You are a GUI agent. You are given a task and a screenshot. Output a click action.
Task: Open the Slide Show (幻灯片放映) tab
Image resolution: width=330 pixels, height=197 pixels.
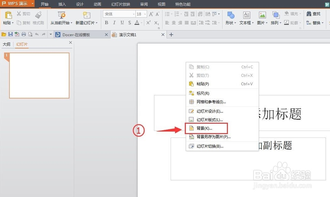point(120,4)
